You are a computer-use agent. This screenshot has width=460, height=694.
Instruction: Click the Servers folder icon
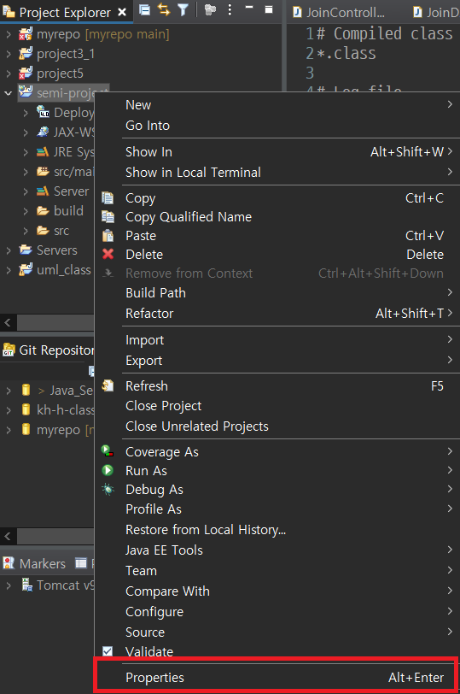(x=26, y=250)
